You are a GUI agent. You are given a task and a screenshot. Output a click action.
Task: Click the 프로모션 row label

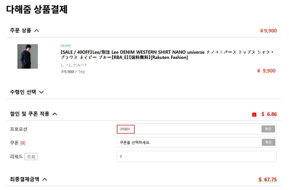[19, 129]
